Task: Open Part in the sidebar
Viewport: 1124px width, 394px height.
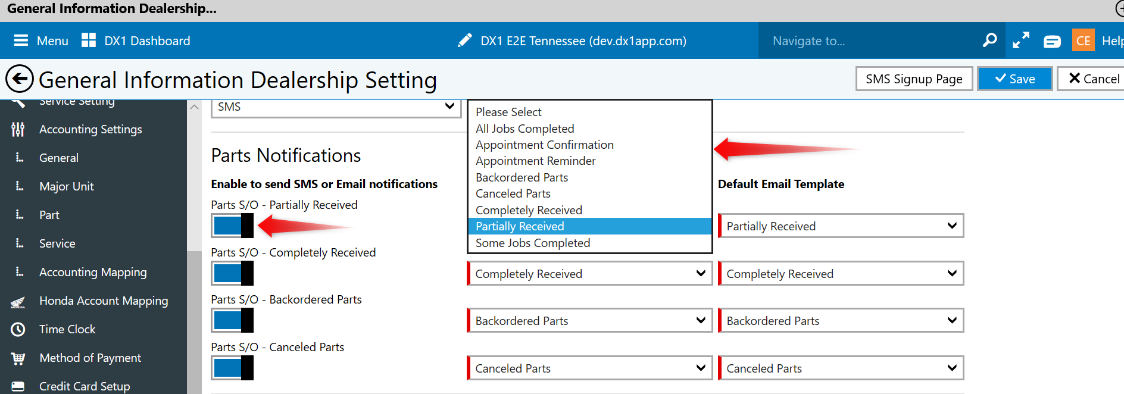Action: coord(49,215)
